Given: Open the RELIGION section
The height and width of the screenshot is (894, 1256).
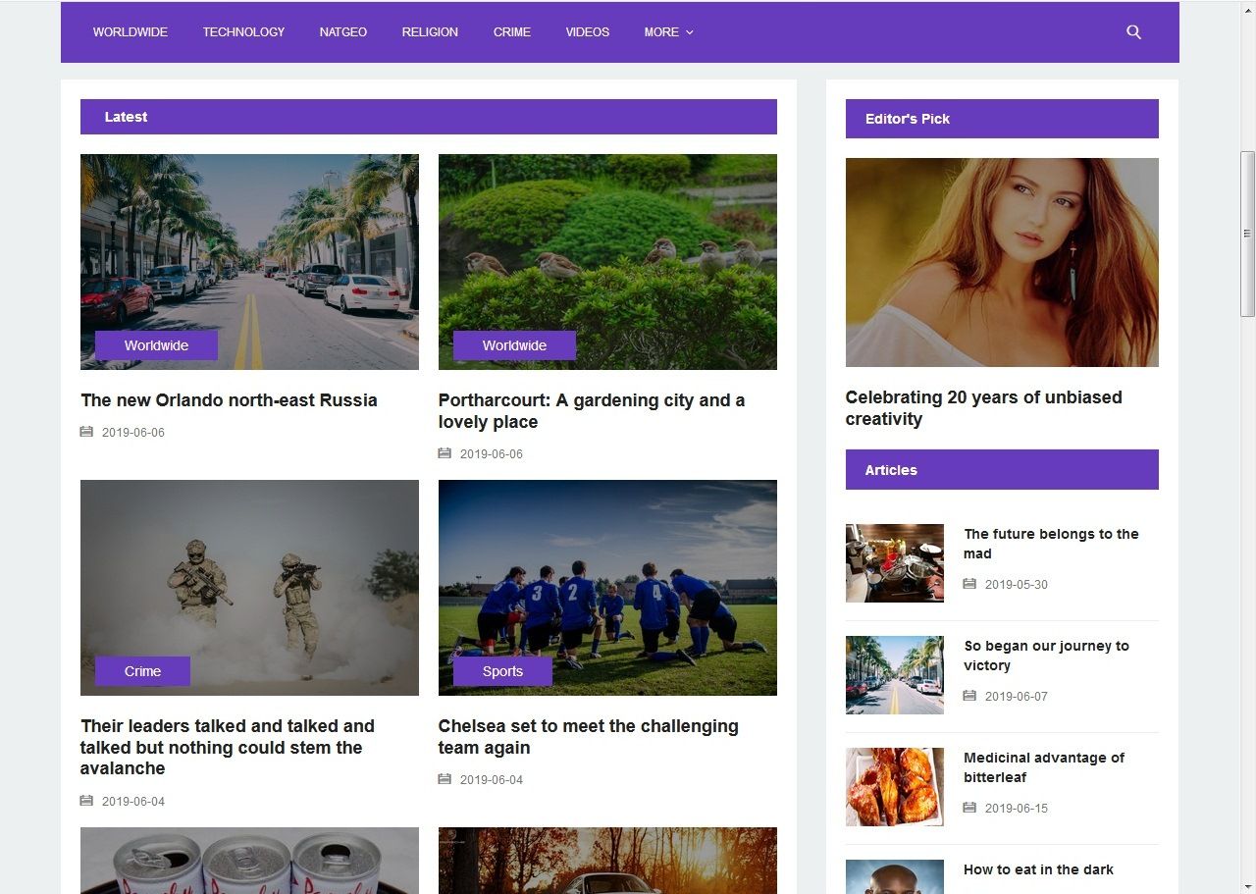Looking at the screenshot, I should click(429, 31).
